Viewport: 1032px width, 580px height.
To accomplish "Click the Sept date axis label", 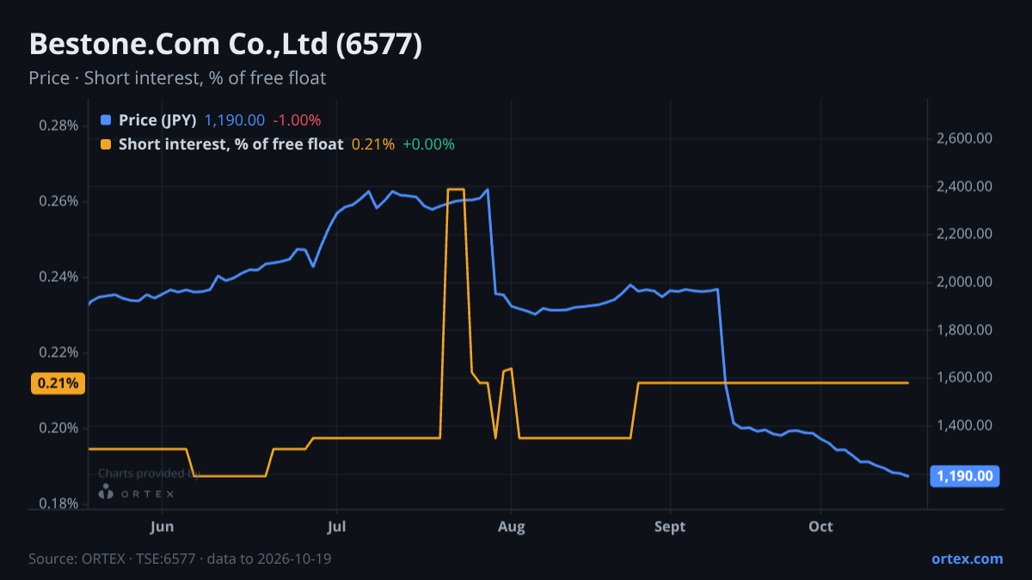I will pyautogui.click(x=670, y=527).
